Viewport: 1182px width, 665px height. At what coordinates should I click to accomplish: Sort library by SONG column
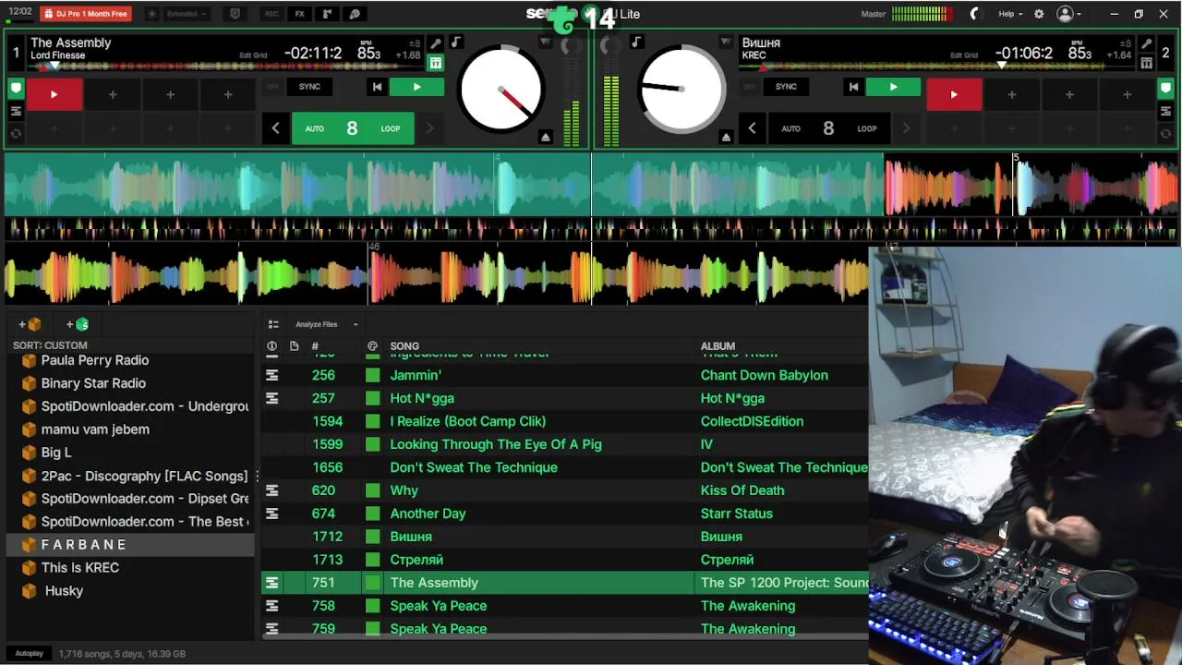click(x=404, y=346)
